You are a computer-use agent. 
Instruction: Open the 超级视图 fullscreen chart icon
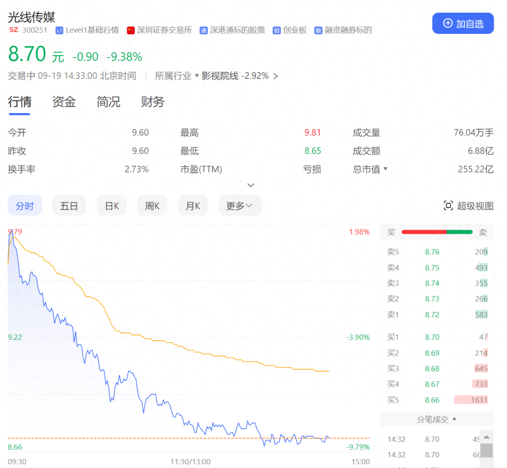[x=448, y=206]
